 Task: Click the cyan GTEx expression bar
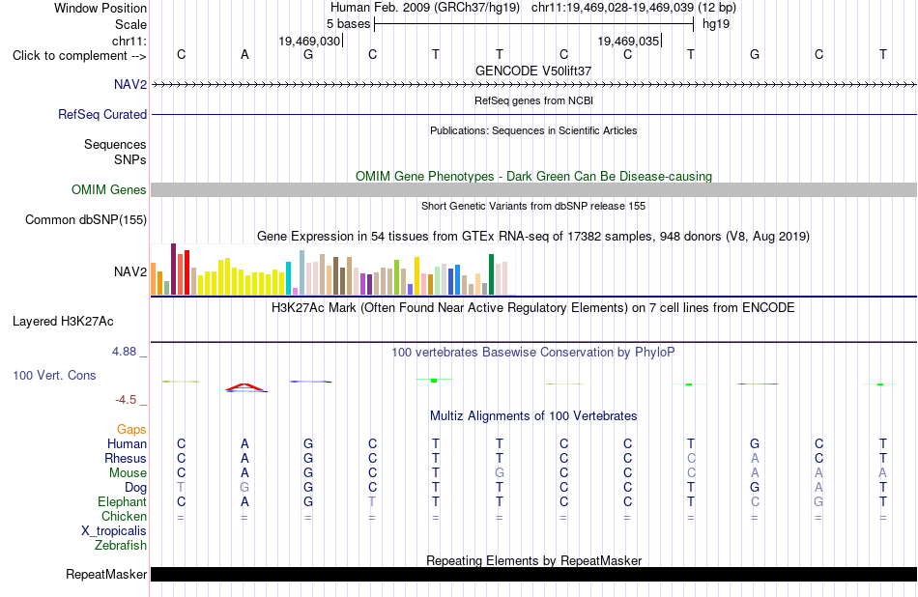pyautogui.click(x=288, y=278)
